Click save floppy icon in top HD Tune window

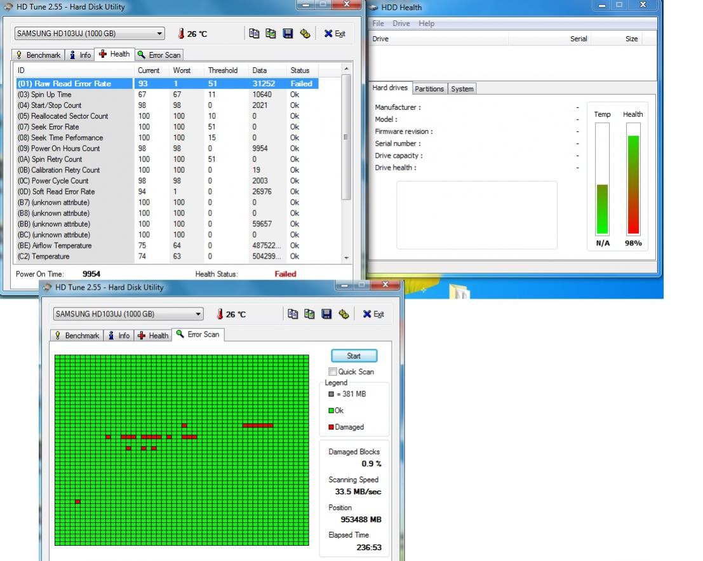[288, 34]
